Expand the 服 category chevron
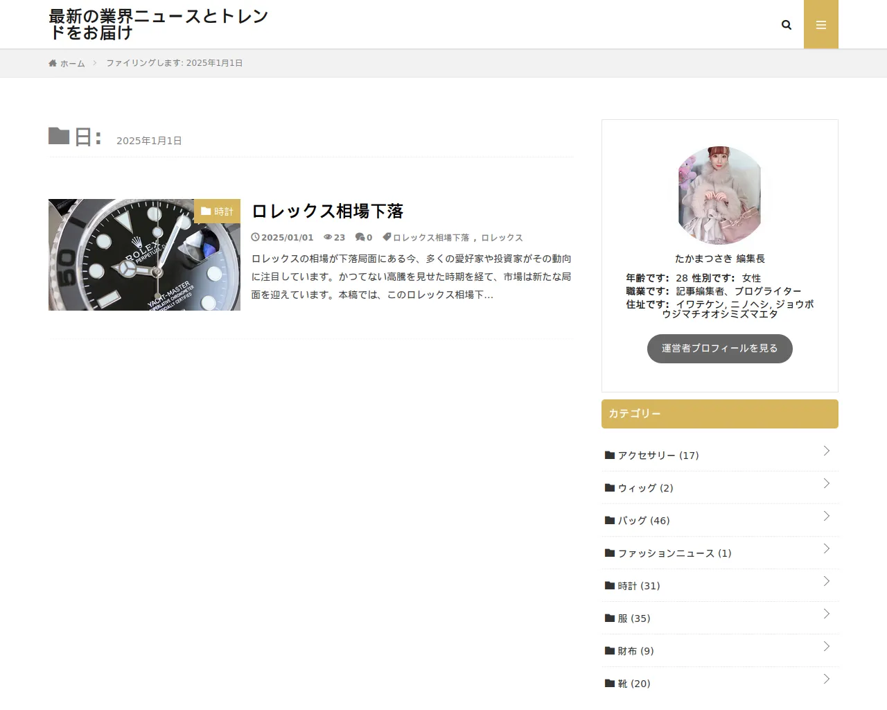This screenshot has height=710, width=887. [827, 614]
